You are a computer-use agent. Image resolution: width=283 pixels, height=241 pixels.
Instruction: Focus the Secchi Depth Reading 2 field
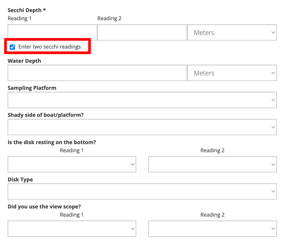pyautogui.click(x=142, y=33)
